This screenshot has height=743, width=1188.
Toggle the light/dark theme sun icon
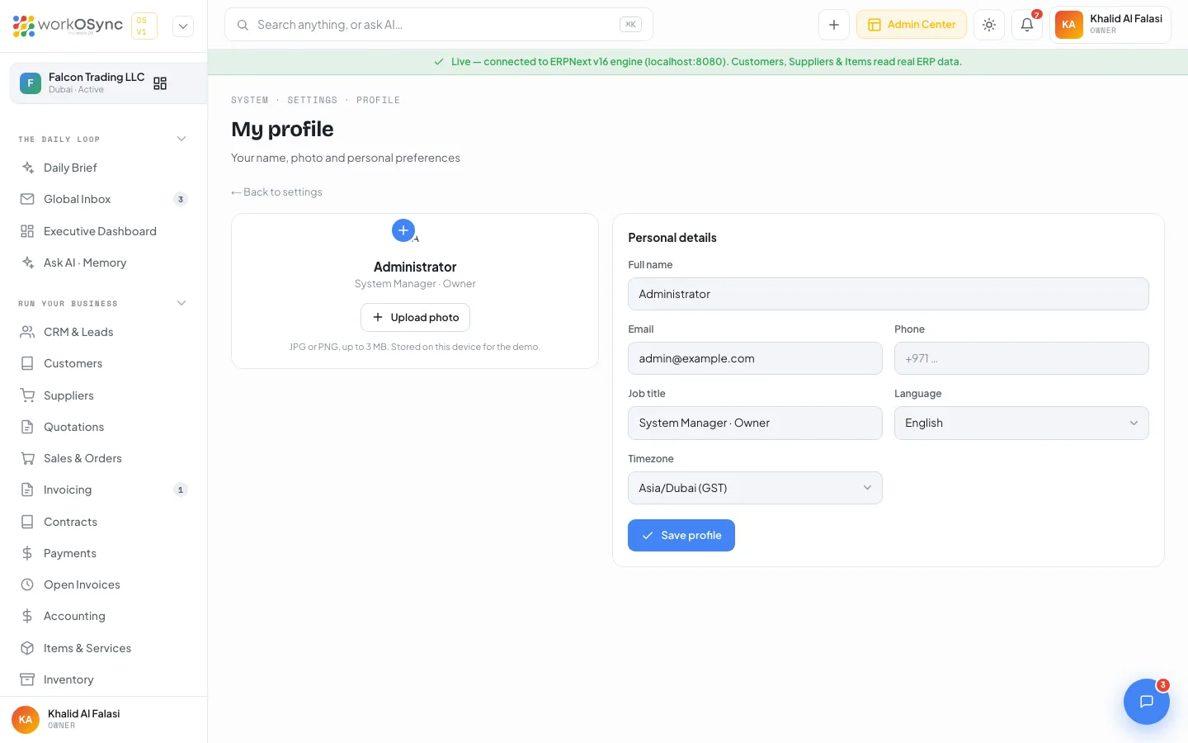[989, 25]
